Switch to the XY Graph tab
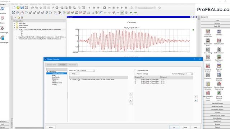 (63, 65)
